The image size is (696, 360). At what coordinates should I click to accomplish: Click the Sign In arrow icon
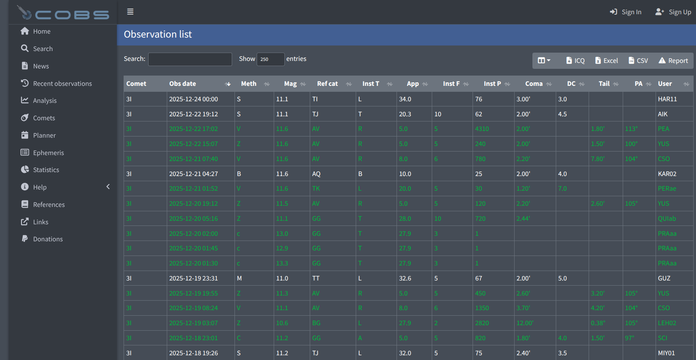[x=614, y=12]
